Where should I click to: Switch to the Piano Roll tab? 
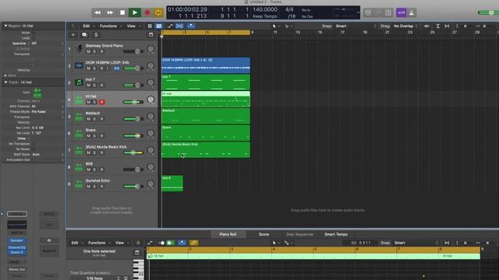coord(228,234)
